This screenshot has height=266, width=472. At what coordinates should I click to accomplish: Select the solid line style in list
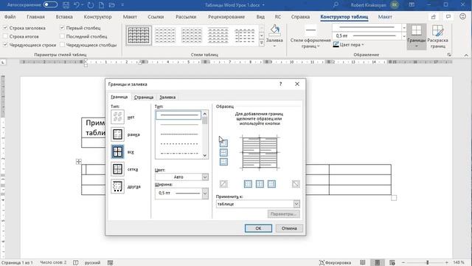(178, 115)
